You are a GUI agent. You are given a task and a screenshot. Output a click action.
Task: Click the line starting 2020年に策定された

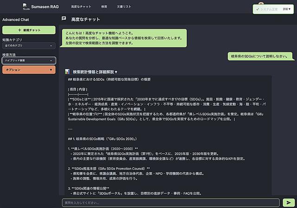tap(145, 154)
